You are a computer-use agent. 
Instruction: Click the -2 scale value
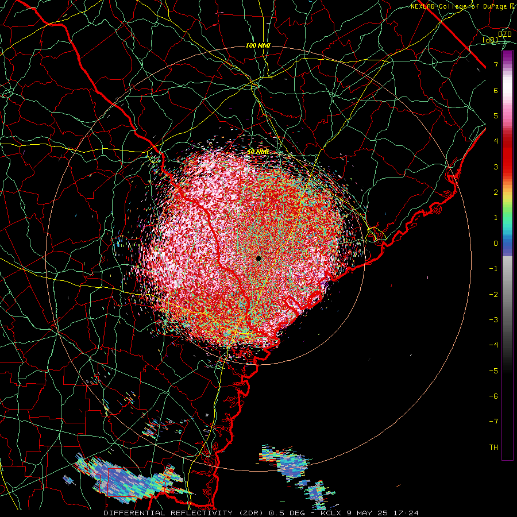(x=493, y=295)
